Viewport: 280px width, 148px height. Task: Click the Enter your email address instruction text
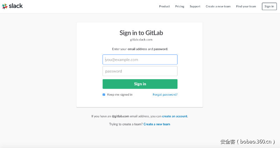point(140,49)
